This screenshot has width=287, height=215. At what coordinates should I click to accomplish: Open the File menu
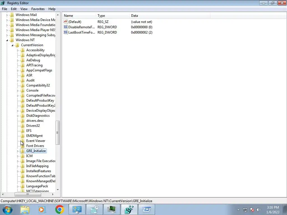[4, 9]
